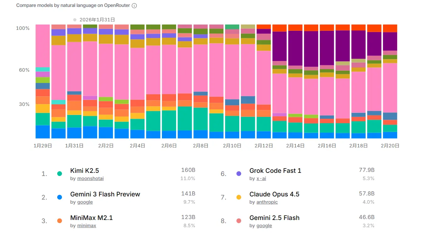The width and height of the screenshot is (432, 236).
Task: Click the yellow dot beside Claude Opus 4.5
Action: [x=239, y=197]
